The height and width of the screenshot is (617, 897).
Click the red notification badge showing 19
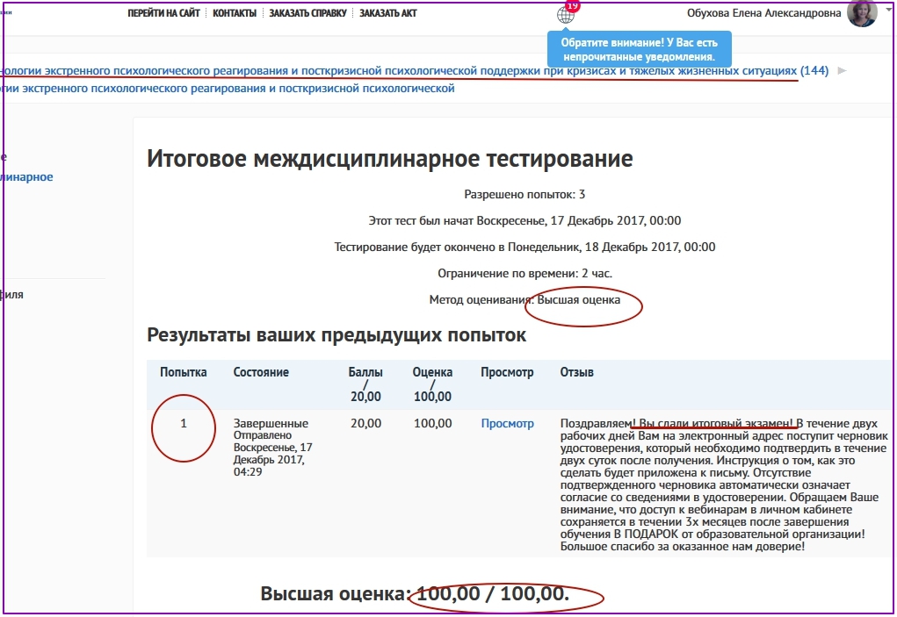tap(573, 5)
